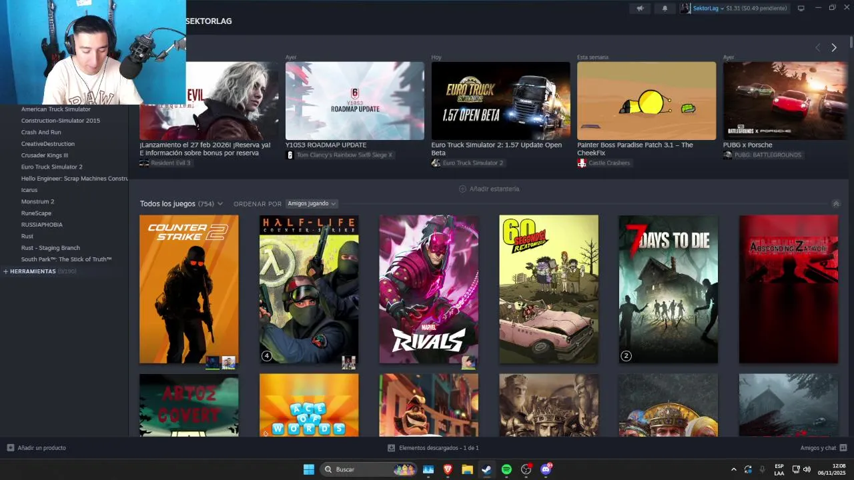Click the Buscar taskbar search field
This screenshot has width=854, height=480.
pos(368,469)
